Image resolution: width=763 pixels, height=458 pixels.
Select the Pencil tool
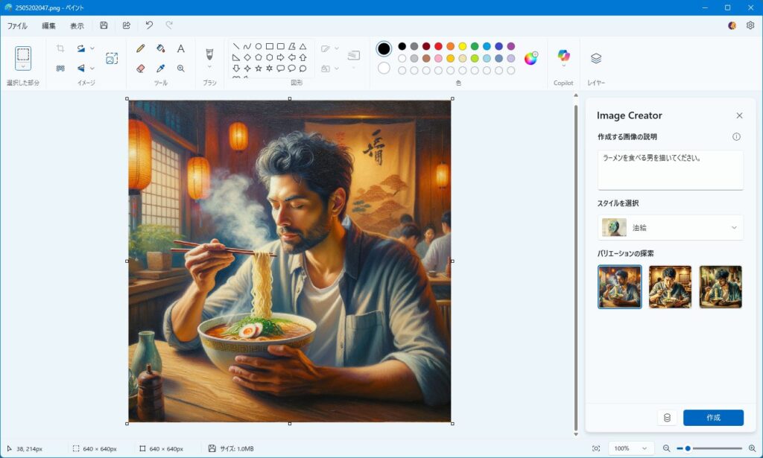pos(141,48)
